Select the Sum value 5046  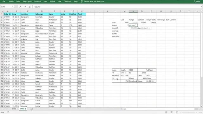click(125, 22)
